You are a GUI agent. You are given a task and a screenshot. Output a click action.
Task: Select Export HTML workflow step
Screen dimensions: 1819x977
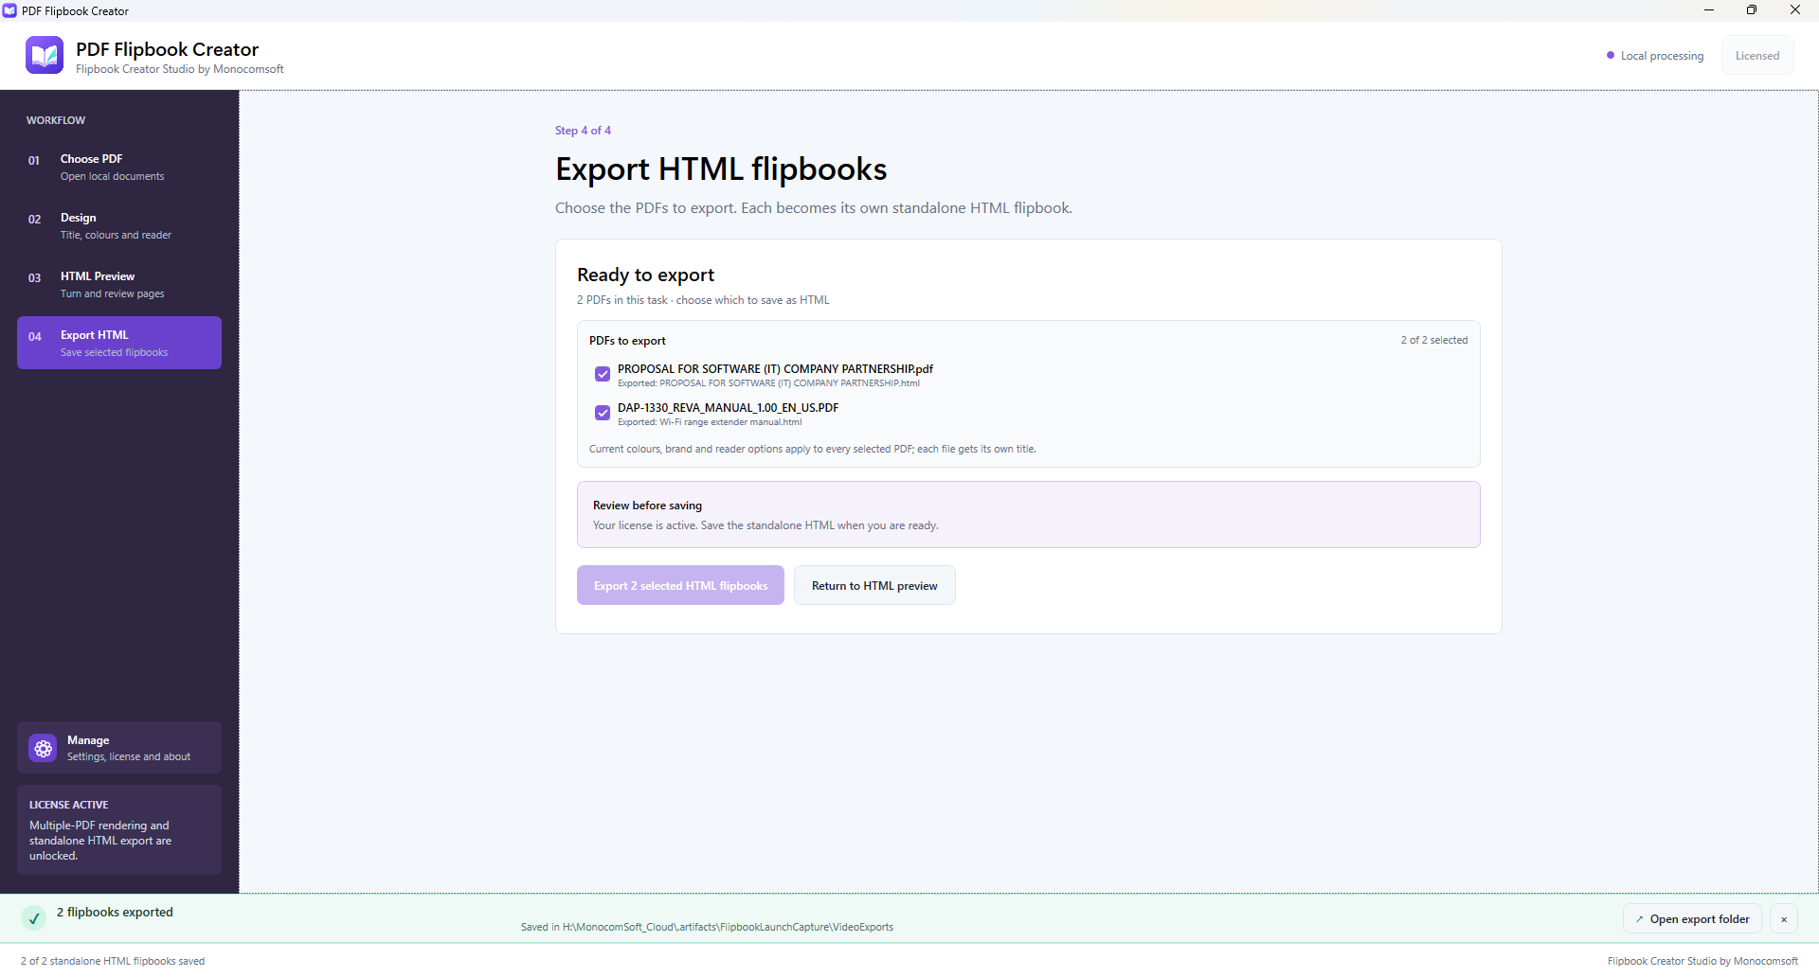pos(119,343)
